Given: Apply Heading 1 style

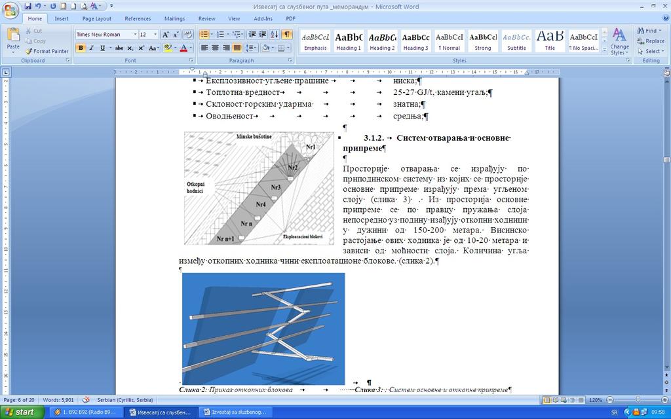Looking at the screenshot, I should point(349,41).
